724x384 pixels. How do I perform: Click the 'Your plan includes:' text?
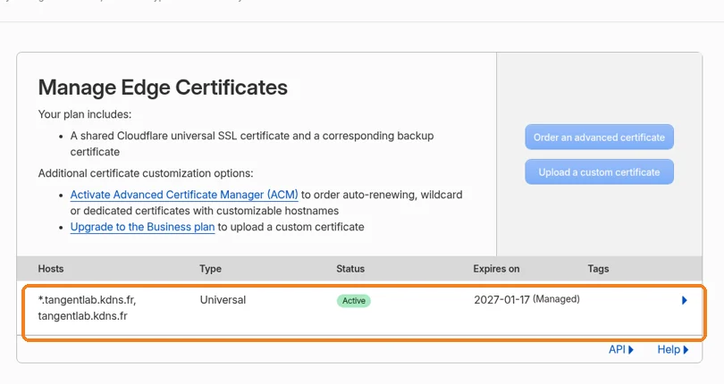tap(85, 114)
